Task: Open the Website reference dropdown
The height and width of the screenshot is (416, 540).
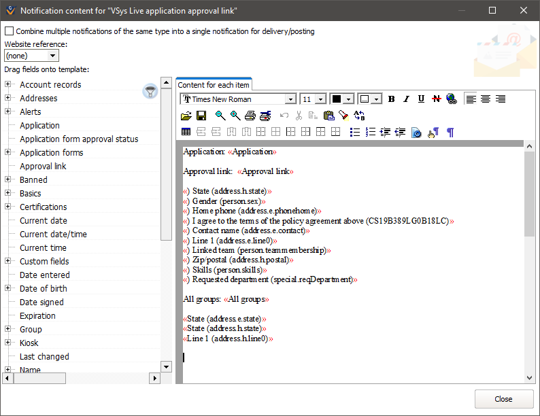Action: [x=31, y=56]
